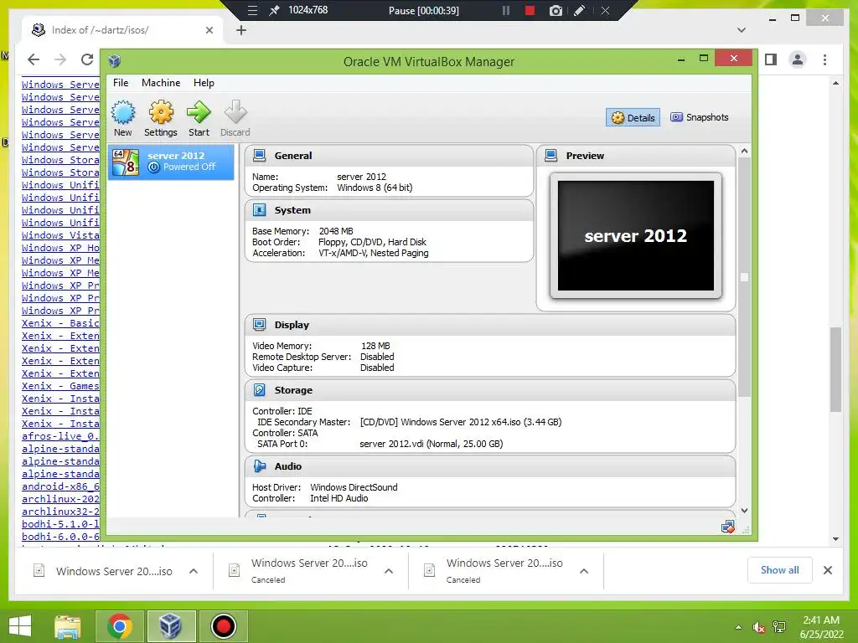Click VirtualBox taskbar icon

tap(171, 626)
